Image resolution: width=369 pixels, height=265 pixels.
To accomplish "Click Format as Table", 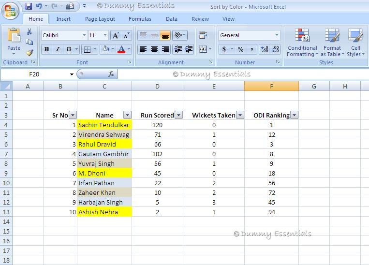I will (332, 43).
